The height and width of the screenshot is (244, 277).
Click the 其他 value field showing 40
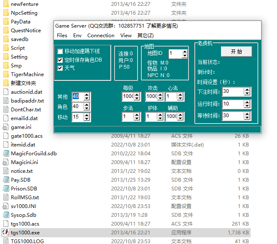coord(78,96)
